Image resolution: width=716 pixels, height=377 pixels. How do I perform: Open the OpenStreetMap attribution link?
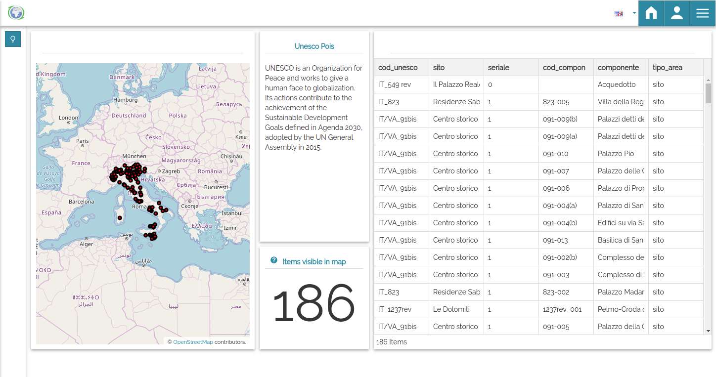pos(193,342)
